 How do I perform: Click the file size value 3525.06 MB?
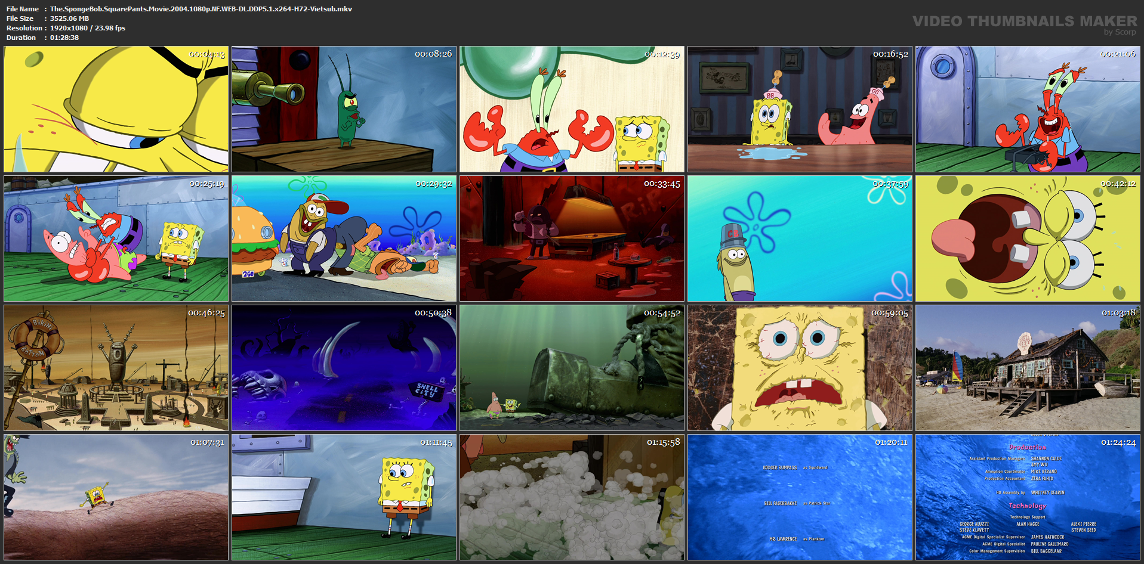(x=70, y=18)
